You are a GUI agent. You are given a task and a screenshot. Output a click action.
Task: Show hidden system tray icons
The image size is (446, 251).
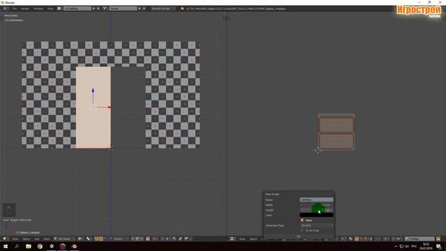(x=396, y=246)
